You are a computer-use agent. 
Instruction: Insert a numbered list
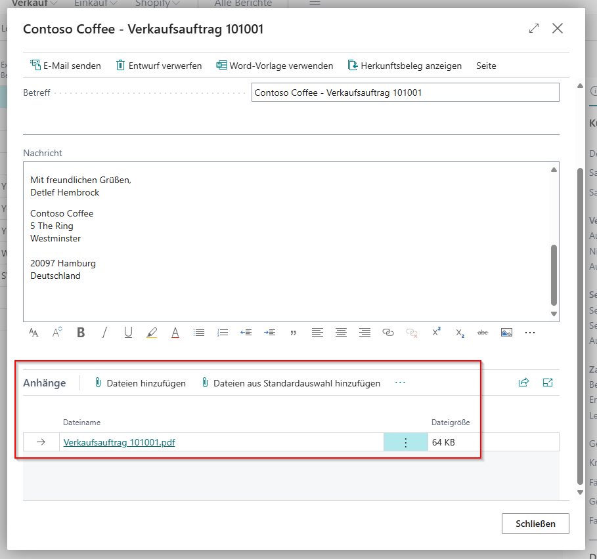(x=223, y=333)
